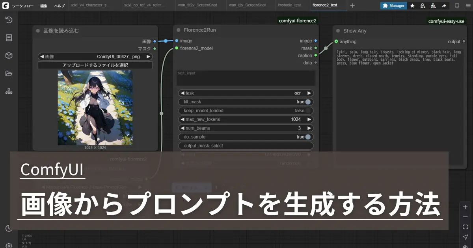The width and height of the screenshot is (473, 248).
Task: Increase num_beams with the right arrow
Action: 309,128
